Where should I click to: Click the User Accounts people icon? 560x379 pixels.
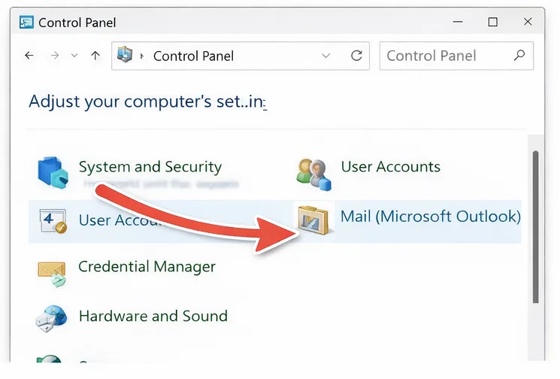(x=313, y=172)
